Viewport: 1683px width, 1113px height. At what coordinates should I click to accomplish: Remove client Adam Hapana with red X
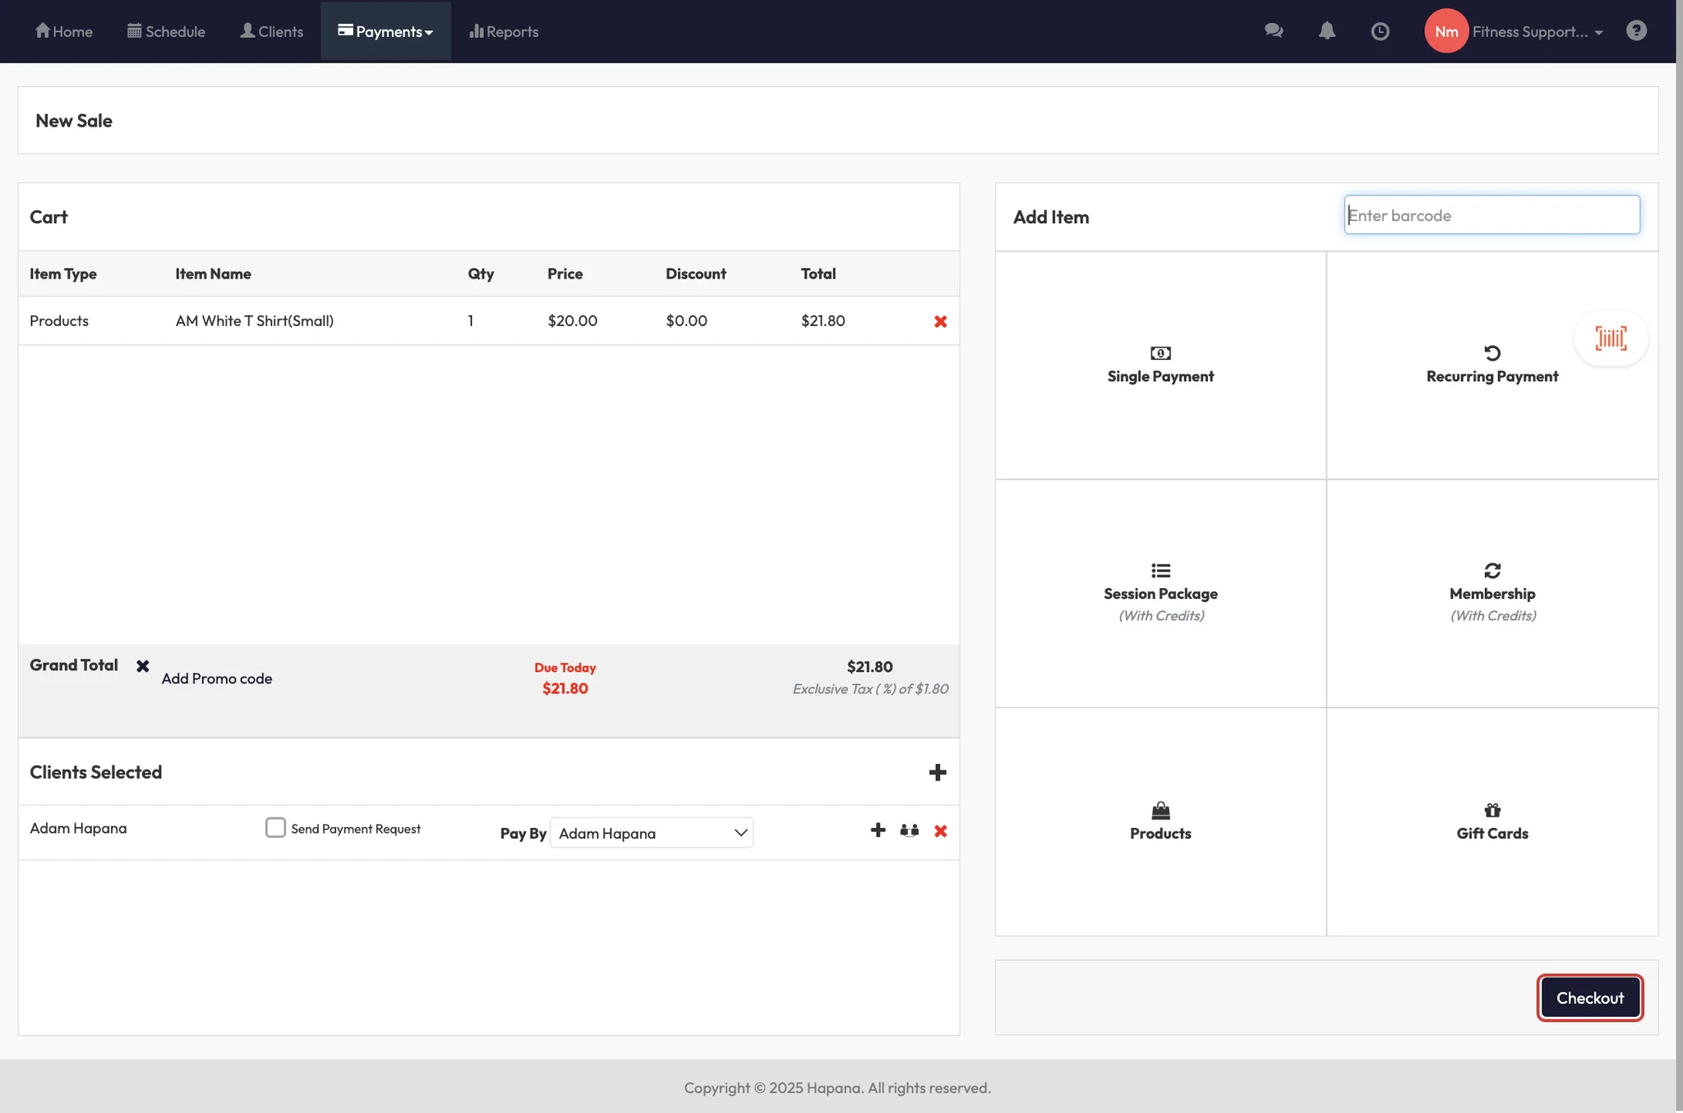pyautogui.click(x=940, y=830)
